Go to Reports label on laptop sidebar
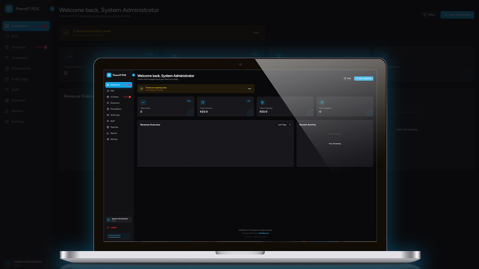 click(114, 133)
